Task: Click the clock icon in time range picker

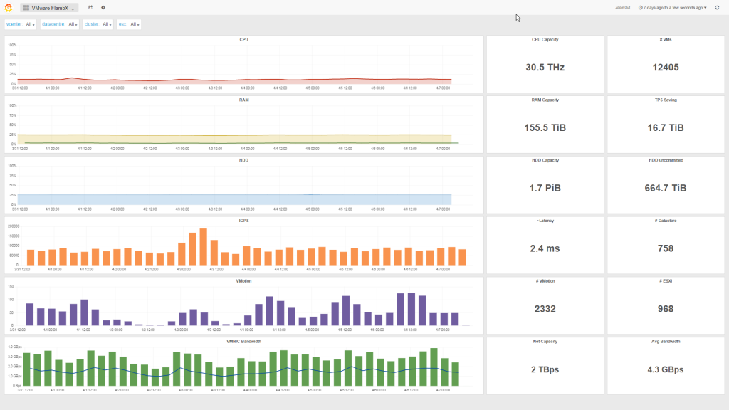Action: pyautogui.click(x=641, y=7)
